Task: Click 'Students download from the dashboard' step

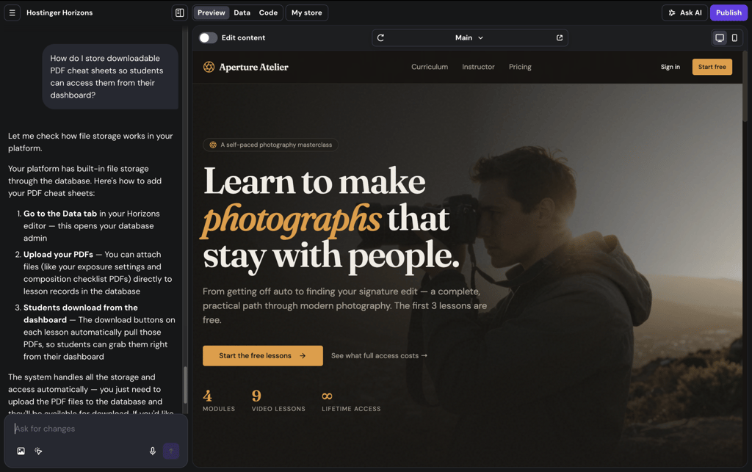Action: click(x=81, y=313)
